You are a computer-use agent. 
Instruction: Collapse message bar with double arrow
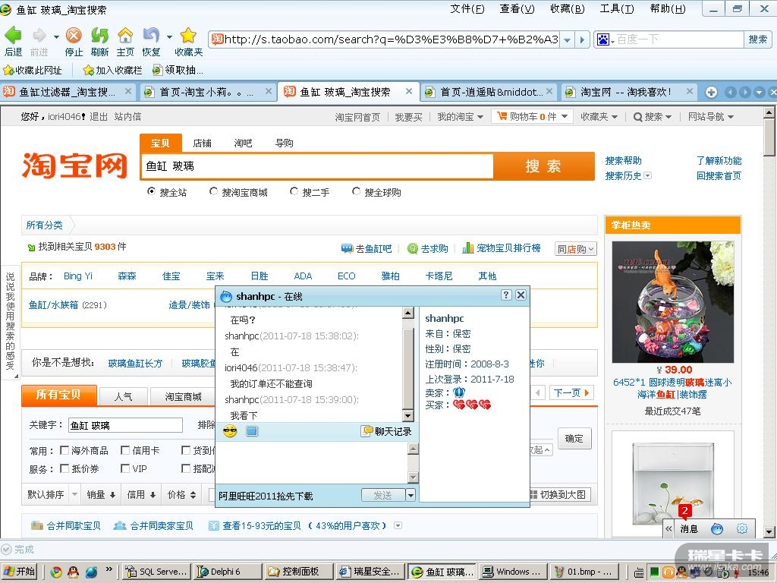pyautogui.click(x=668, y=529)
